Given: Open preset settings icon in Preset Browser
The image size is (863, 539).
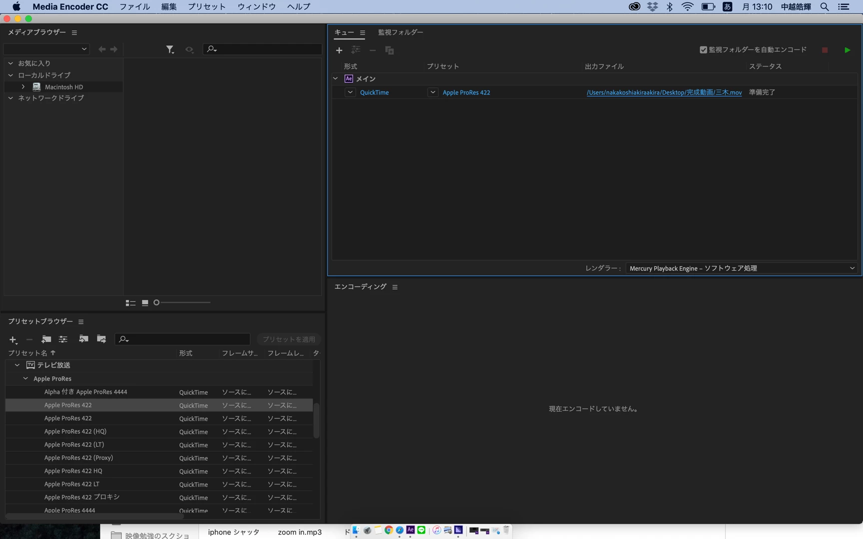Looking at the screenshot, I should pos(63,339).
